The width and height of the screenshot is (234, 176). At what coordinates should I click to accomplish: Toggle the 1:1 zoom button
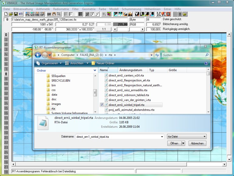tap(104, 29)
